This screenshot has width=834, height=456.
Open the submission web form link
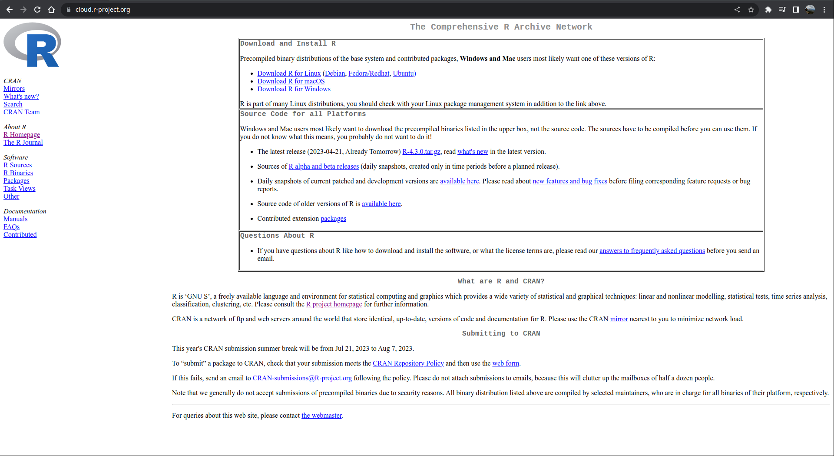(506, 363)
